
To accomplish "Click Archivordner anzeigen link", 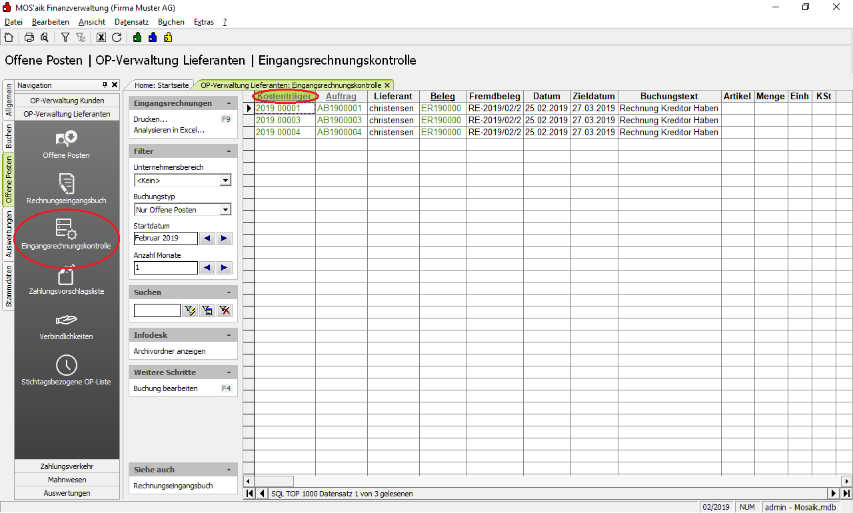I will pos(169,351).
